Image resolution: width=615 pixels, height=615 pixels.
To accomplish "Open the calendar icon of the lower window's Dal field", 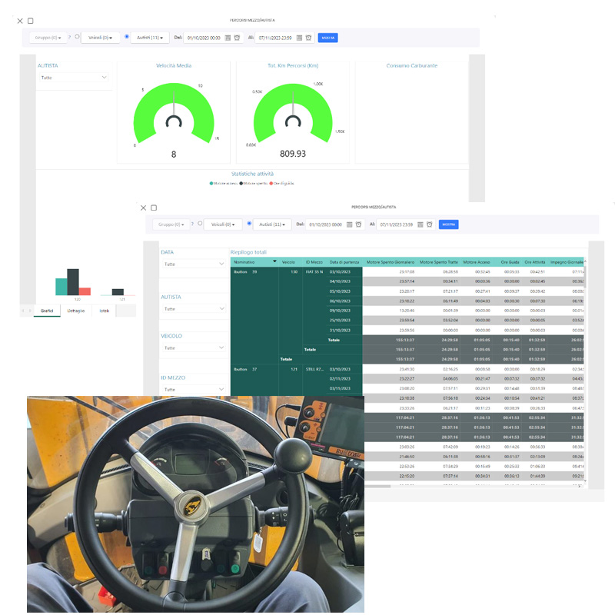I will (x=350, y=224).
